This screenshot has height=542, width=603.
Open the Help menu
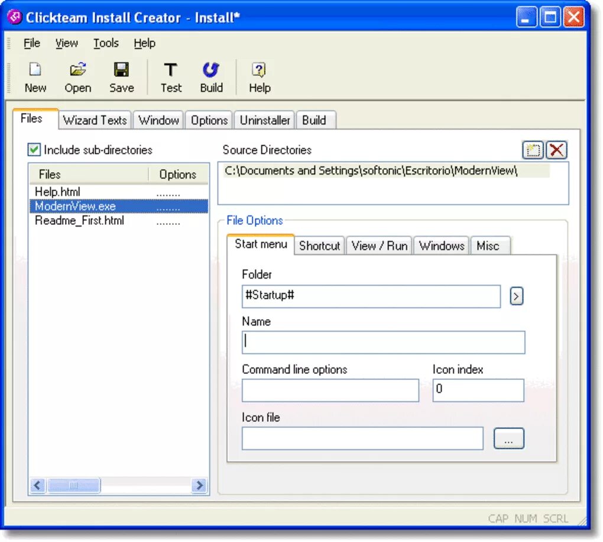pos(145,43)
